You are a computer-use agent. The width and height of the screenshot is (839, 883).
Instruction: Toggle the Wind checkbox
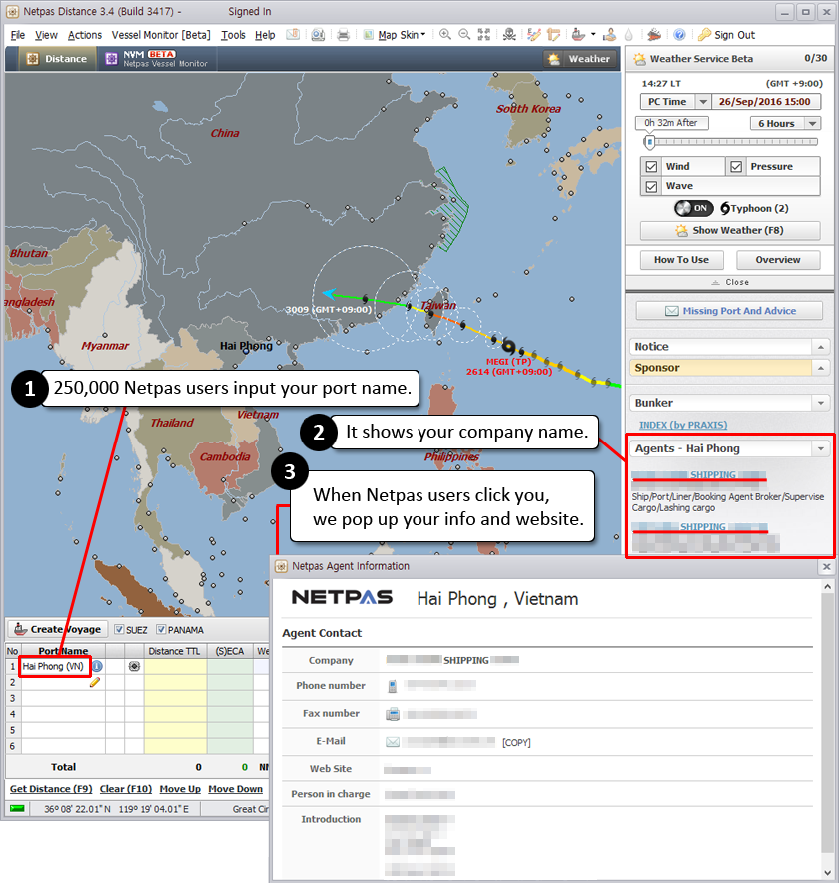click(651, 167)
